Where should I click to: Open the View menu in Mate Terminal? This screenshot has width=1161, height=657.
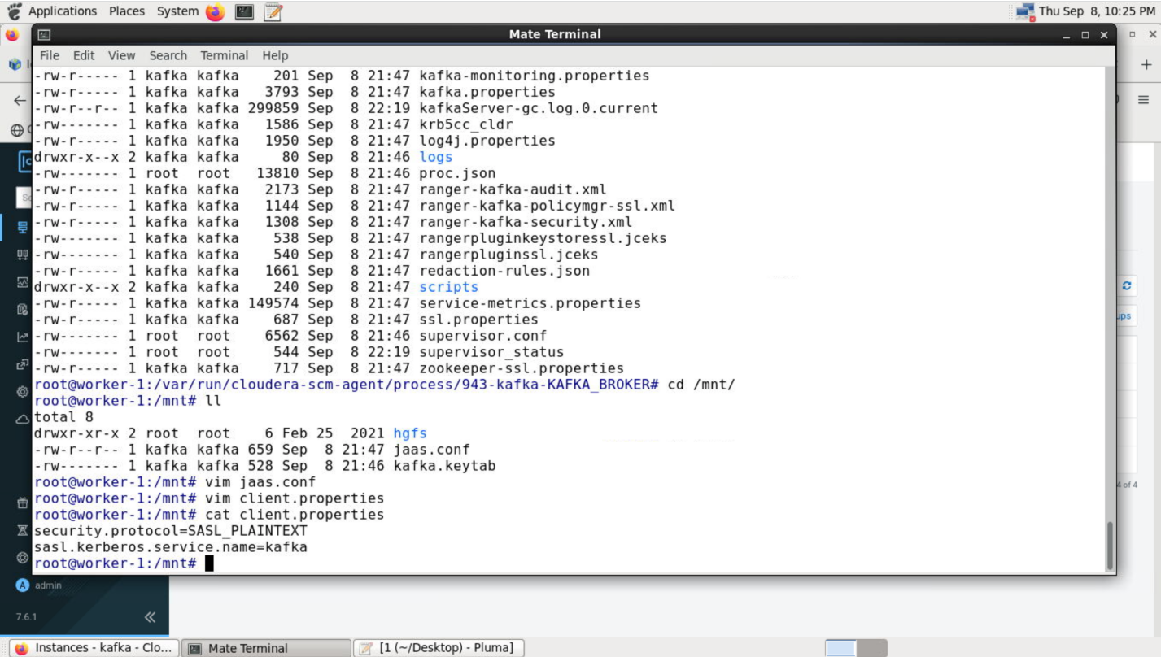(121, 55)
